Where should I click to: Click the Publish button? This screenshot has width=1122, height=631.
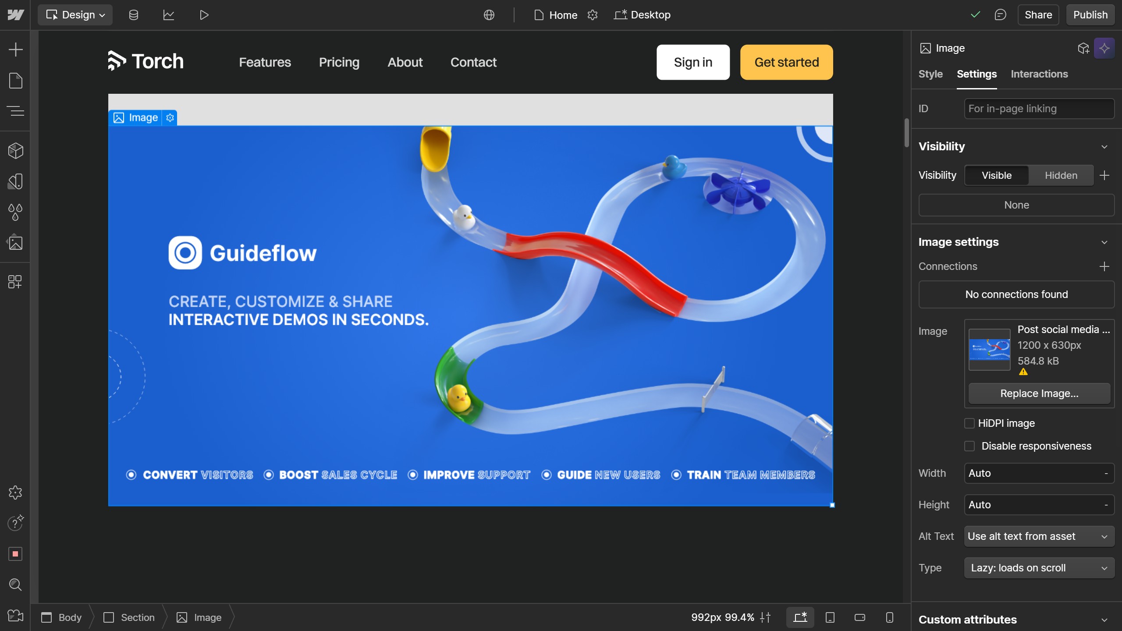coord(1090,15)
